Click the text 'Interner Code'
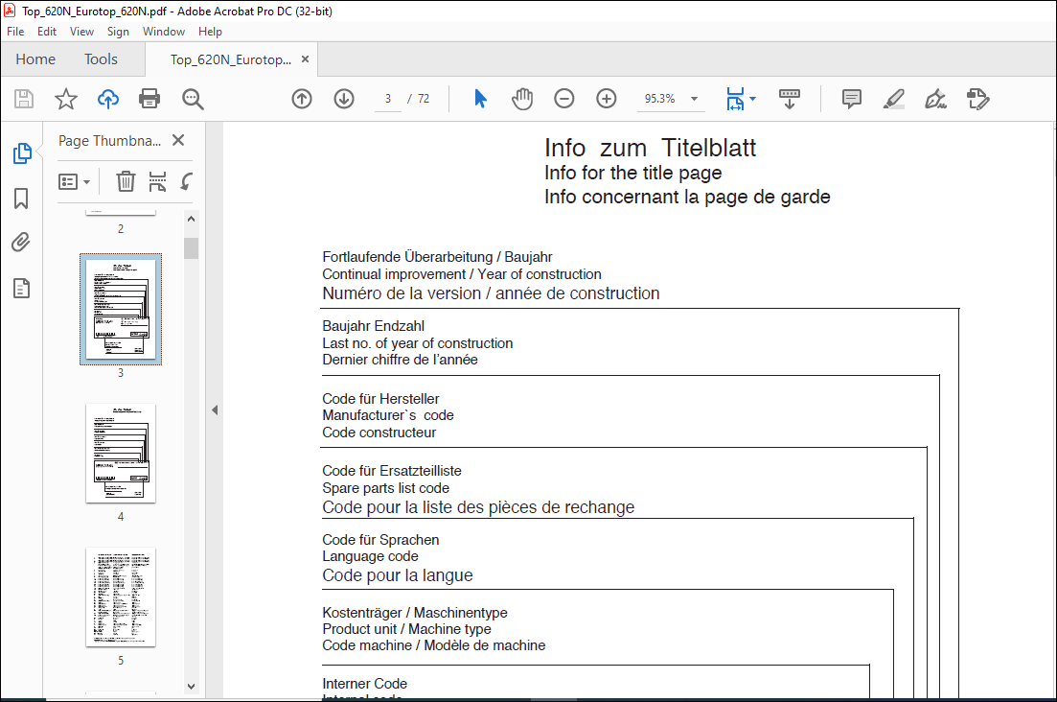This screenshot has width=1057, height=702. [x=365, y=684]
